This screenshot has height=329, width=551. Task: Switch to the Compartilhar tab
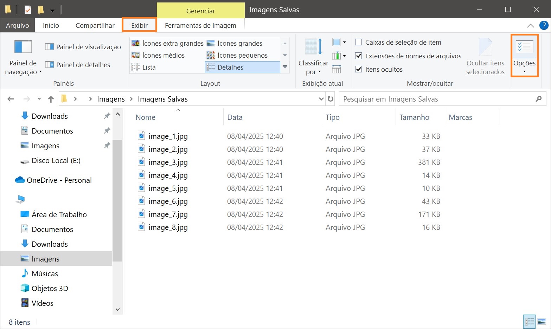pyautogui.click(x=95, y=25)
